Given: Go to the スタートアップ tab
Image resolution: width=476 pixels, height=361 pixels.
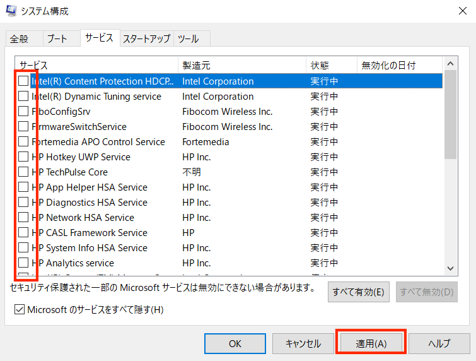Looking at the screenshot, I should [x=147, y=39].
